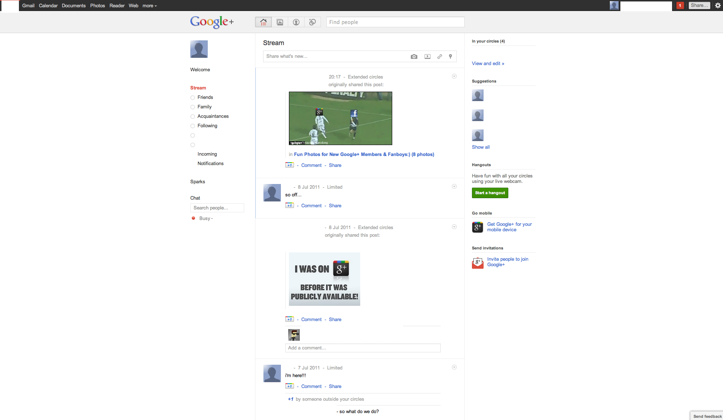Open the Photos icon in header
Image resolution: width=723 pixels, height=420 pixels.
click(280, 22)
